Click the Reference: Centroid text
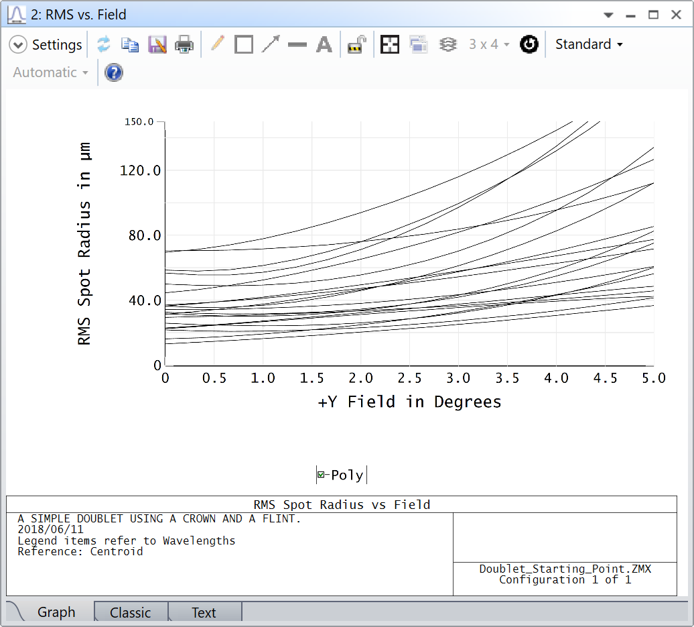Image resolution: width=694 pixels, height=627 pixels. 80,551
